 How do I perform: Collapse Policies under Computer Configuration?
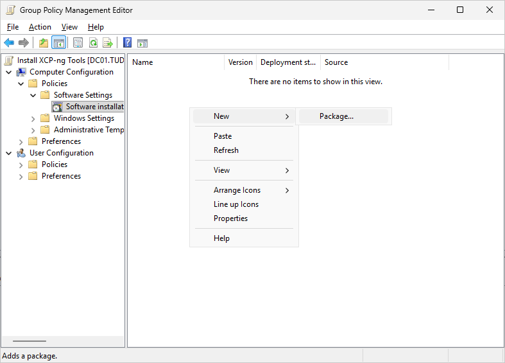coord(21,84)
